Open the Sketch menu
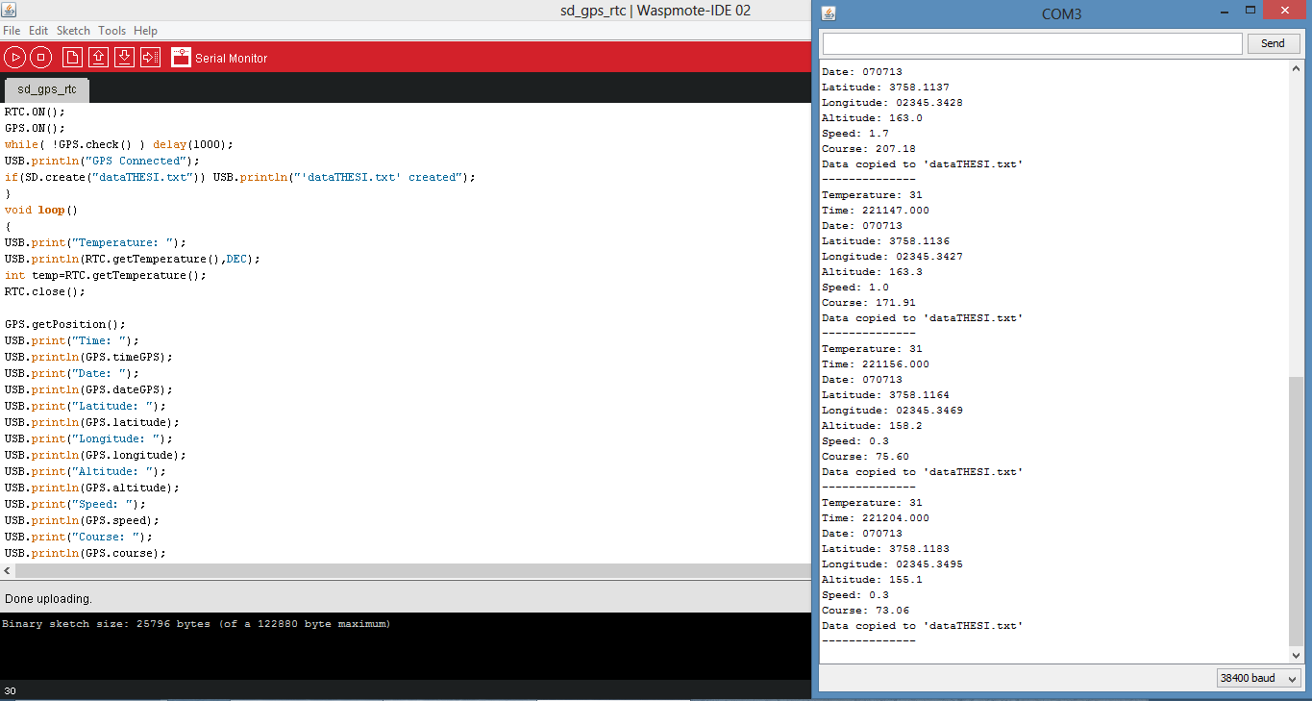This screenshot has height=701, width=1312. coord(74,31)
